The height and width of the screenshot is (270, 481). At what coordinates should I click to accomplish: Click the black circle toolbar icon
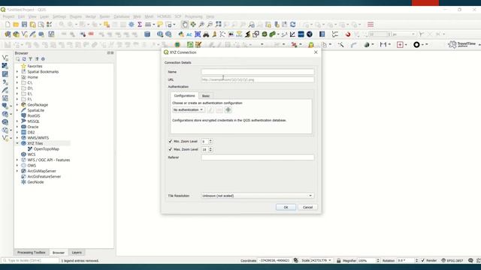(416, 45)
